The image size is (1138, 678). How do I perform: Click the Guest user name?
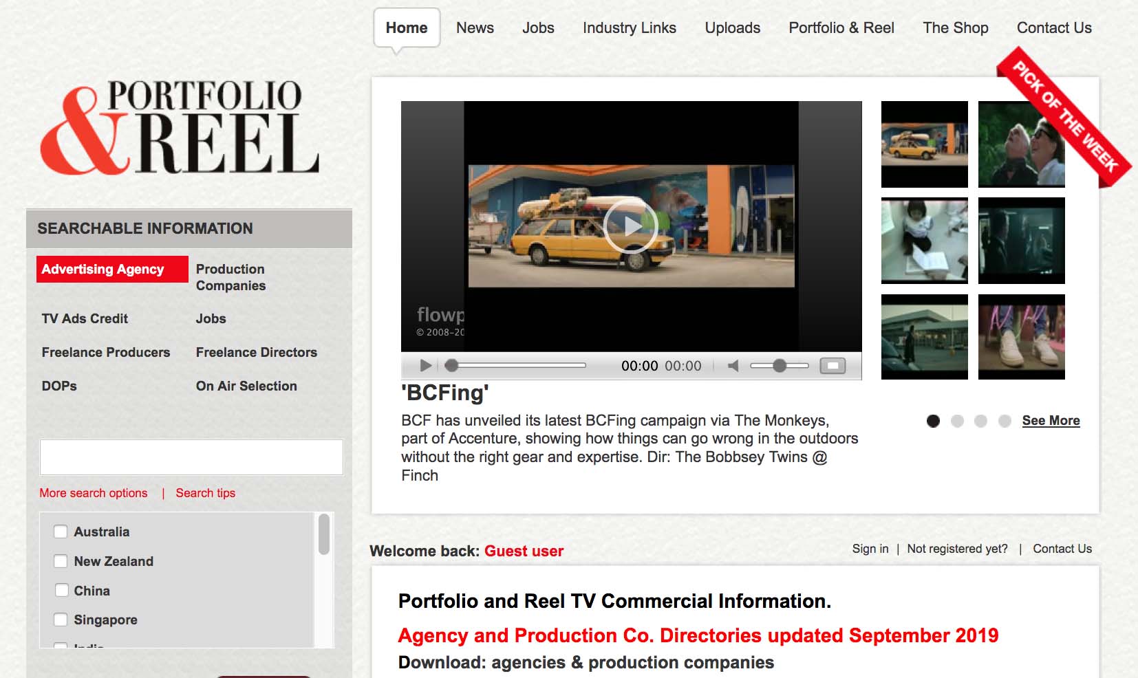tap(524, 551)
